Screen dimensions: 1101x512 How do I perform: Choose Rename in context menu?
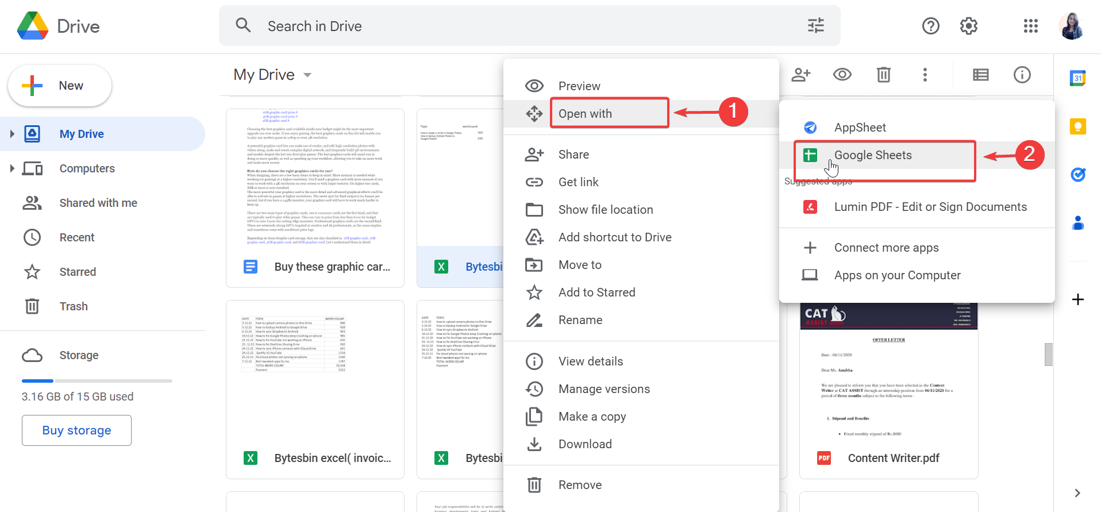(641, 320)
